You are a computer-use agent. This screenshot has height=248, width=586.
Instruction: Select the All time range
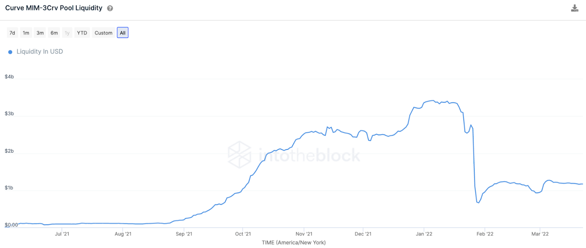tap(123, 33)
